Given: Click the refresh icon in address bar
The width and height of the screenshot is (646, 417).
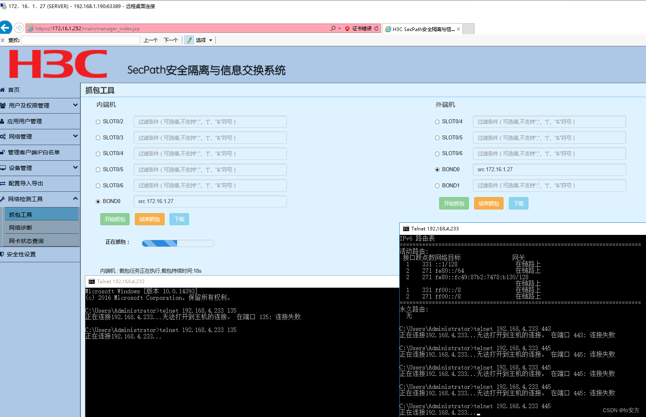Looking at the screenshot, I should point(376,28).
